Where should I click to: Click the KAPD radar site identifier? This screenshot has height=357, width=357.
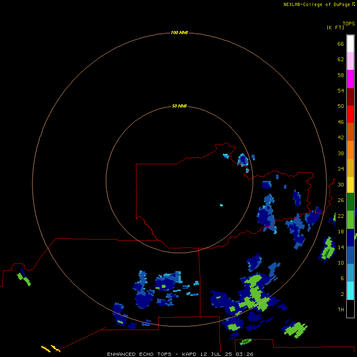(x=189, y=354)
